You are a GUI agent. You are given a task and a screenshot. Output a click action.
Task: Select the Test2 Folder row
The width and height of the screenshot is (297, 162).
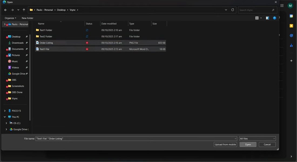[x=101, y=36]
